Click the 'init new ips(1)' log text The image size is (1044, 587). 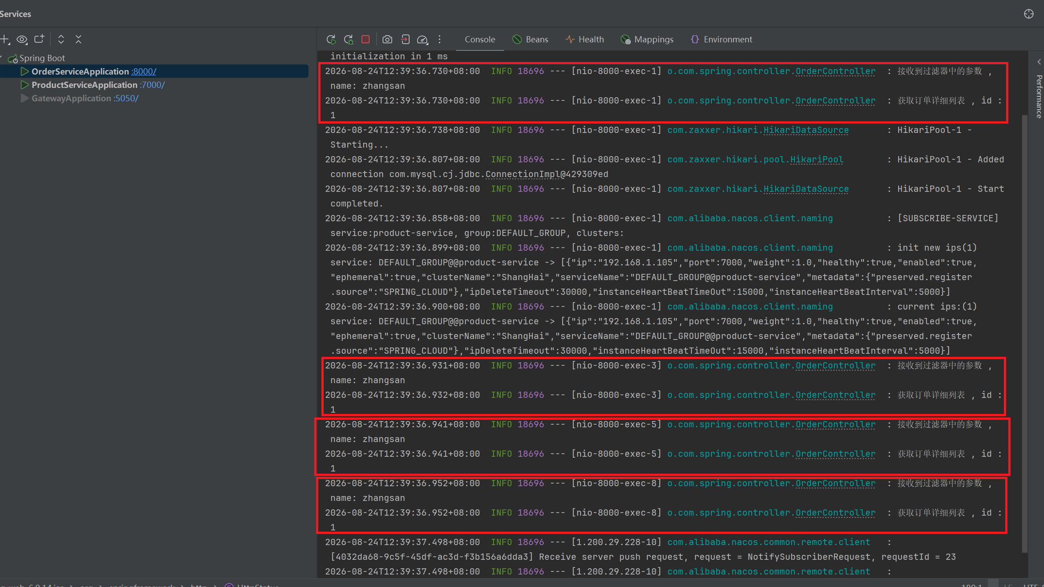pos(937,248)
